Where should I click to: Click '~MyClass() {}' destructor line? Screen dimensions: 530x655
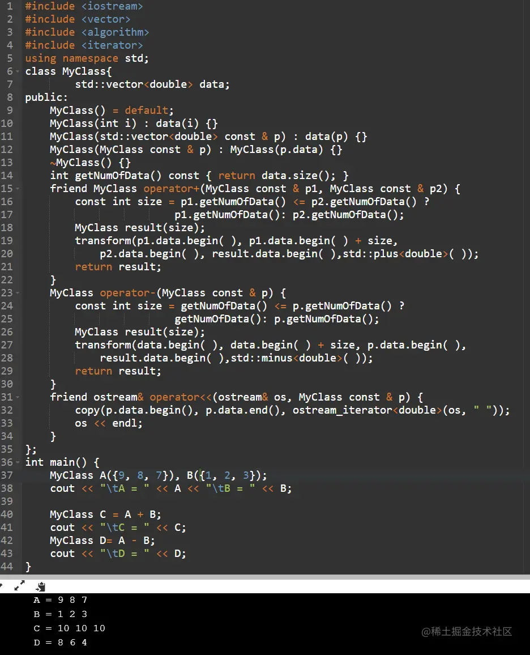[x=90, y=163]
